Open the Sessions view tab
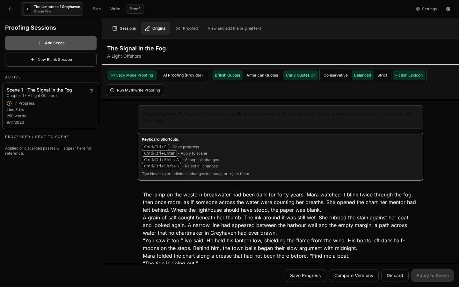 (124, 28)
